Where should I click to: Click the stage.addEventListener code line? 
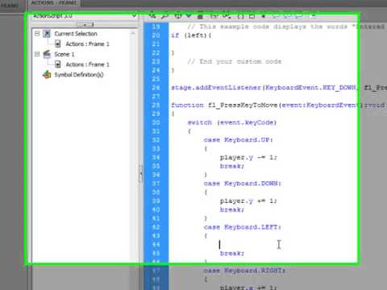[278, 88]
